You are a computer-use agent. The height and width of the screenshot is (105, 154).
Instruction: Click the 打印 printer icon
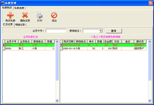(x=39, y=15)
